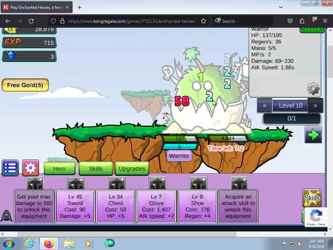The height and width of the screenshot is (250, 333).
Task: Open File Explorer from taskbar
Action: coord(69,244)
